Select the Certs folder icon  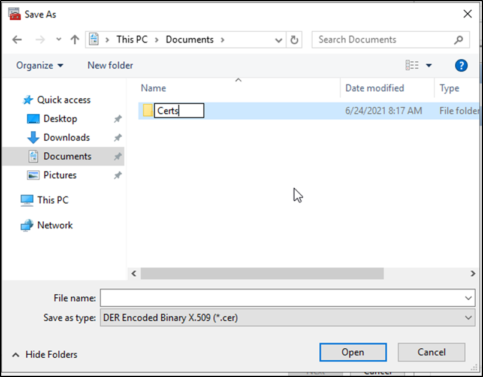[147, 110]
